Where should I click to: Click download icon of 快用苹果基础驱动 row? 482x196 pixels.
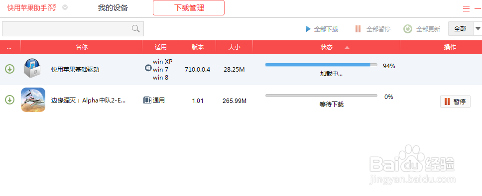coord(10,69)
